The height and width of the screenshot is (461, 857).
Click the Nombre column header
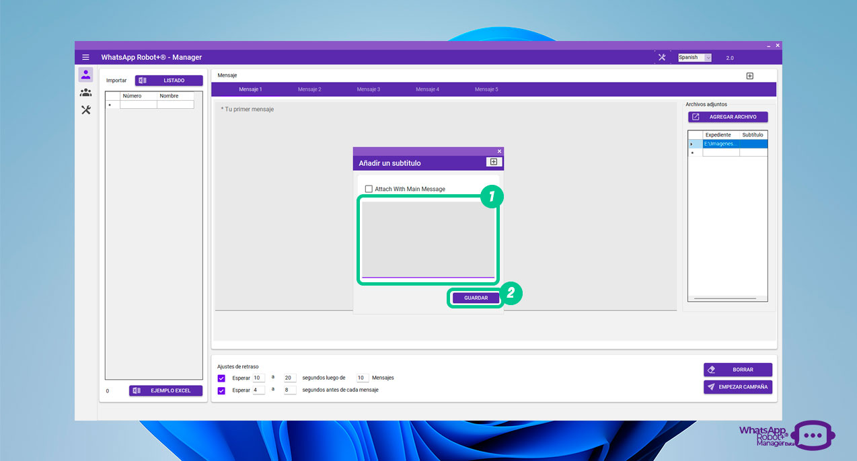point(175,96)
